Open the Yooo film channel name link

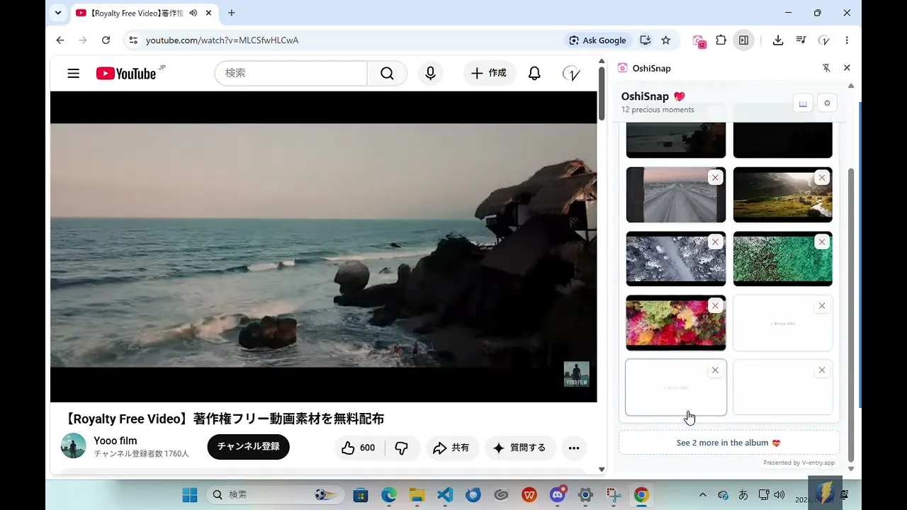pyautogui.click(x=116, y=441)
